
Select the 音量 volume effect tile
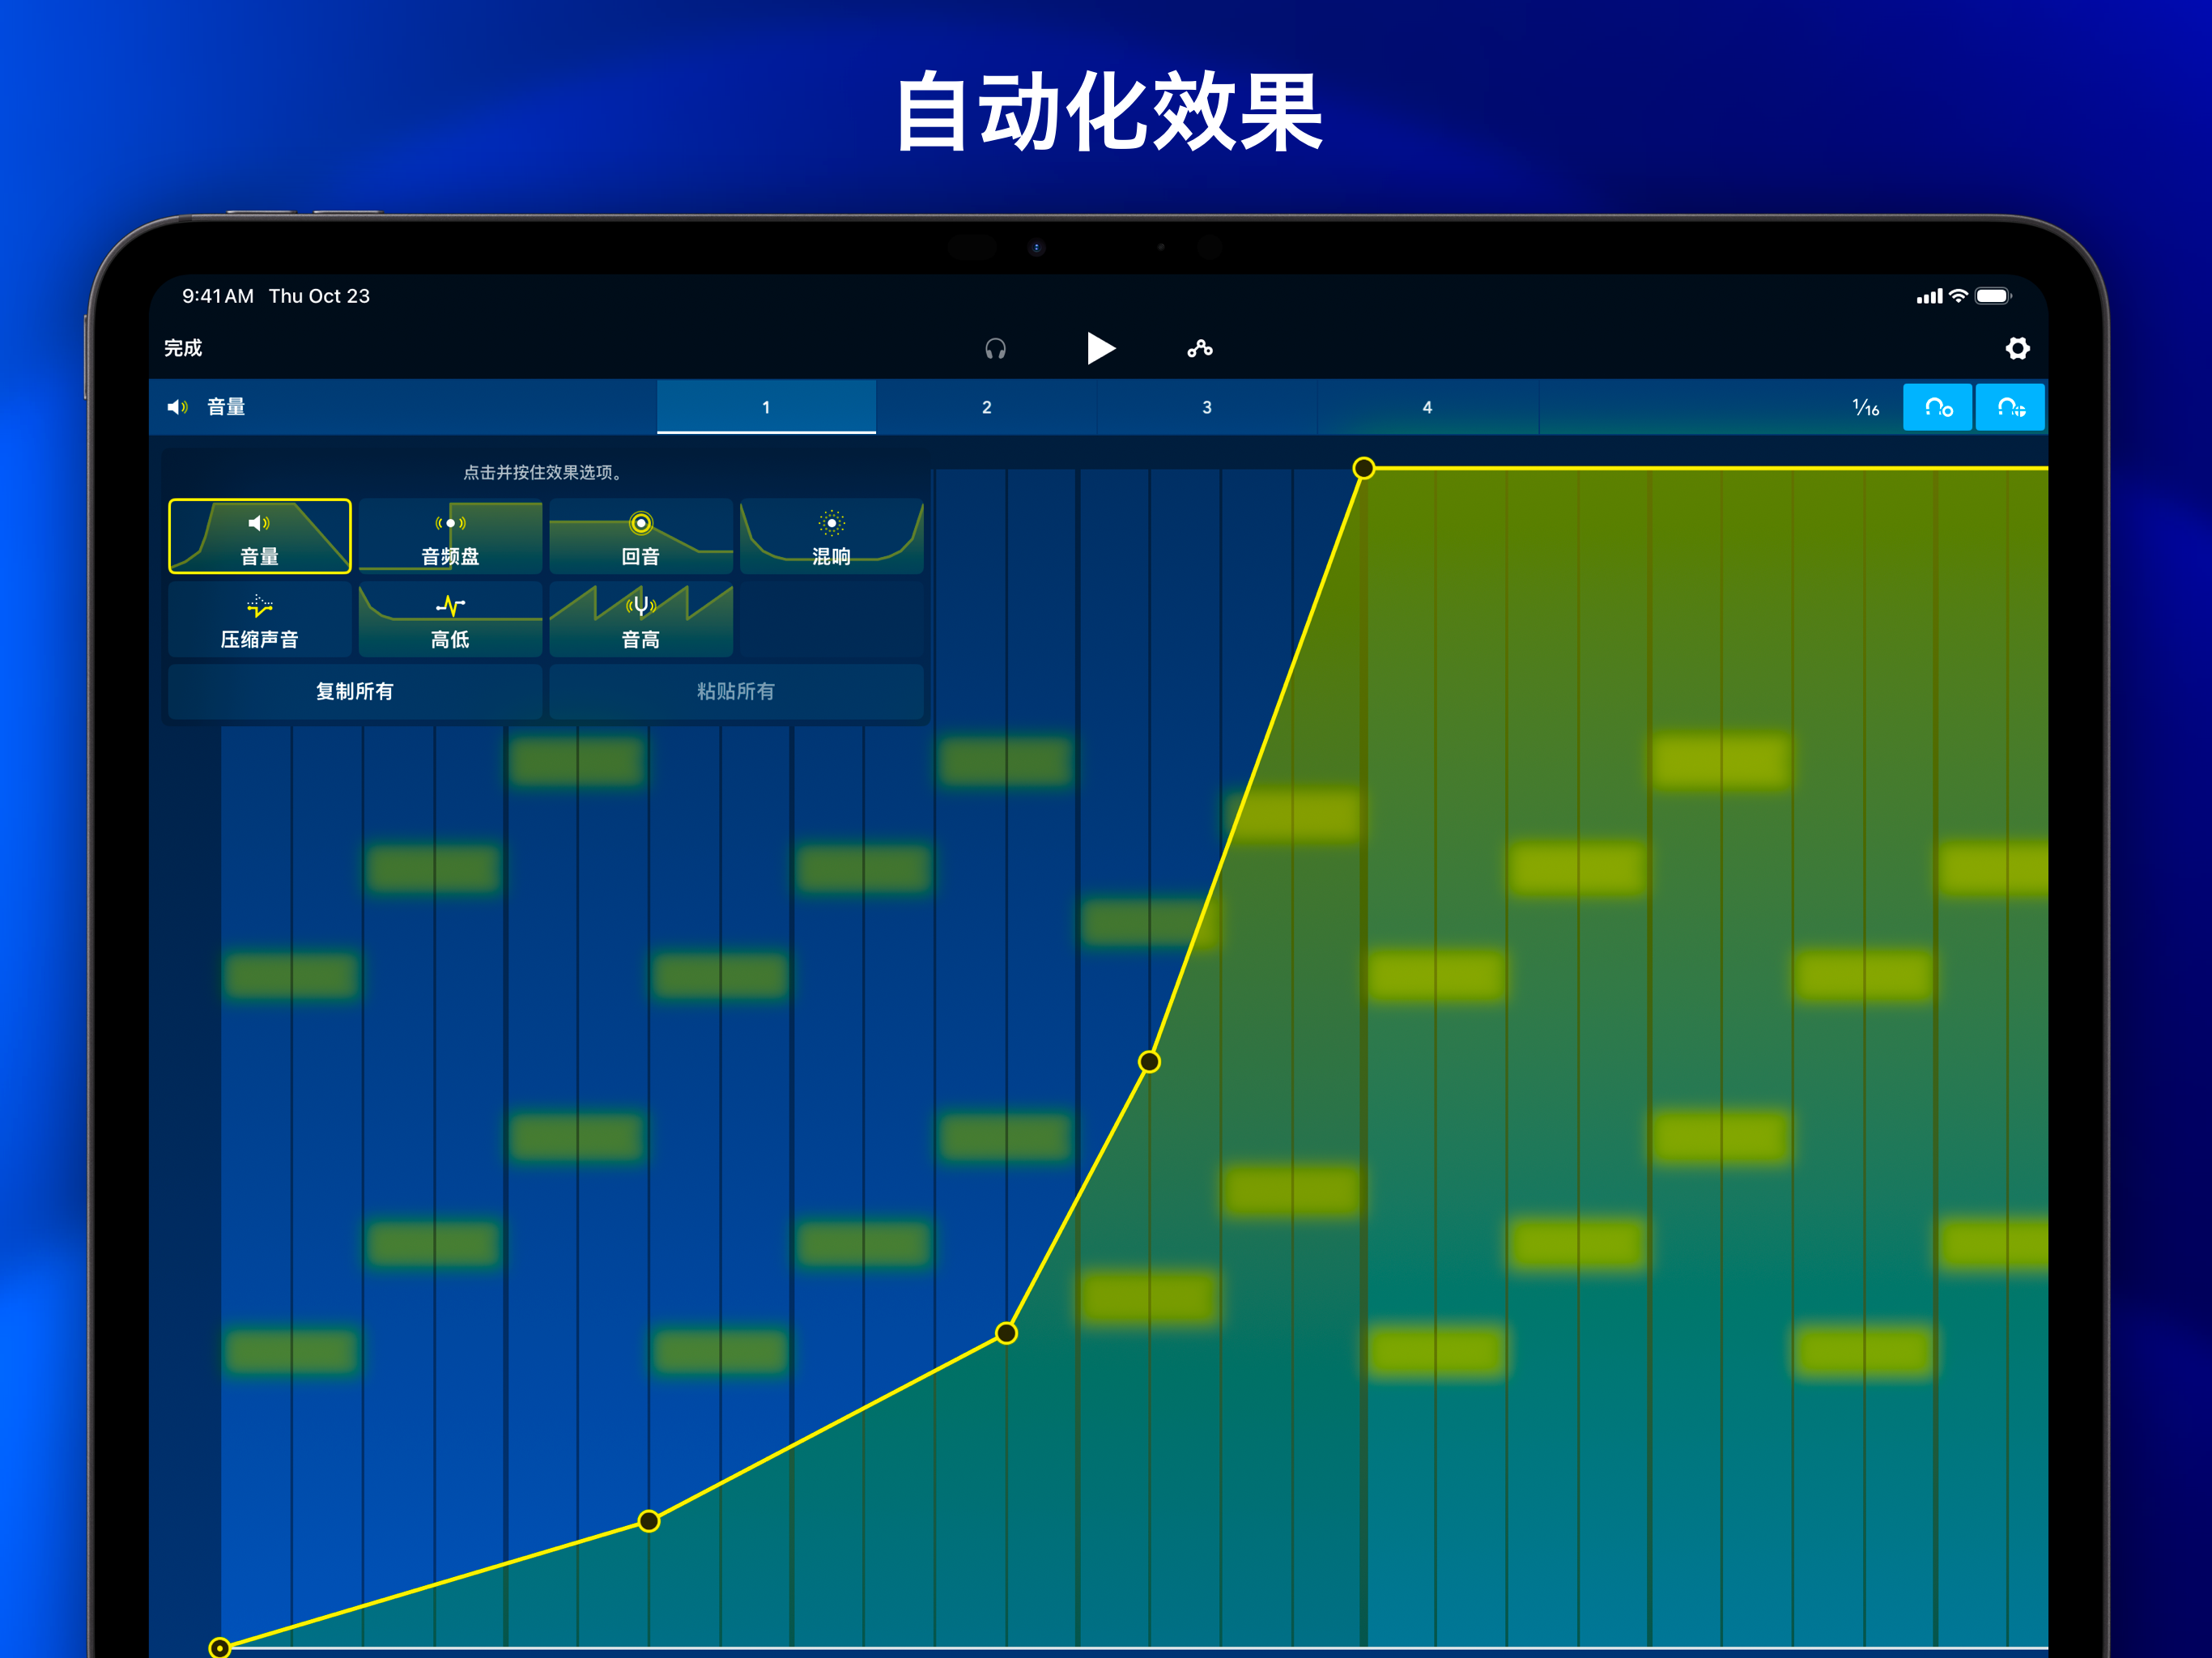coord(260,537)
